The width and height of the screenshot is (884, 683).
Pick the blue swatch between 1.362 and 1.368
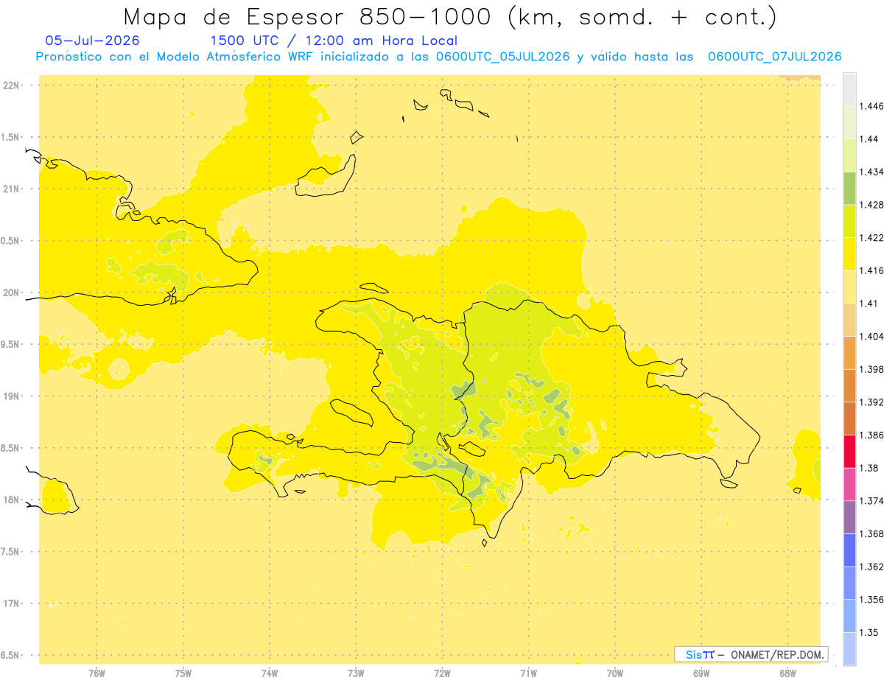849,550
